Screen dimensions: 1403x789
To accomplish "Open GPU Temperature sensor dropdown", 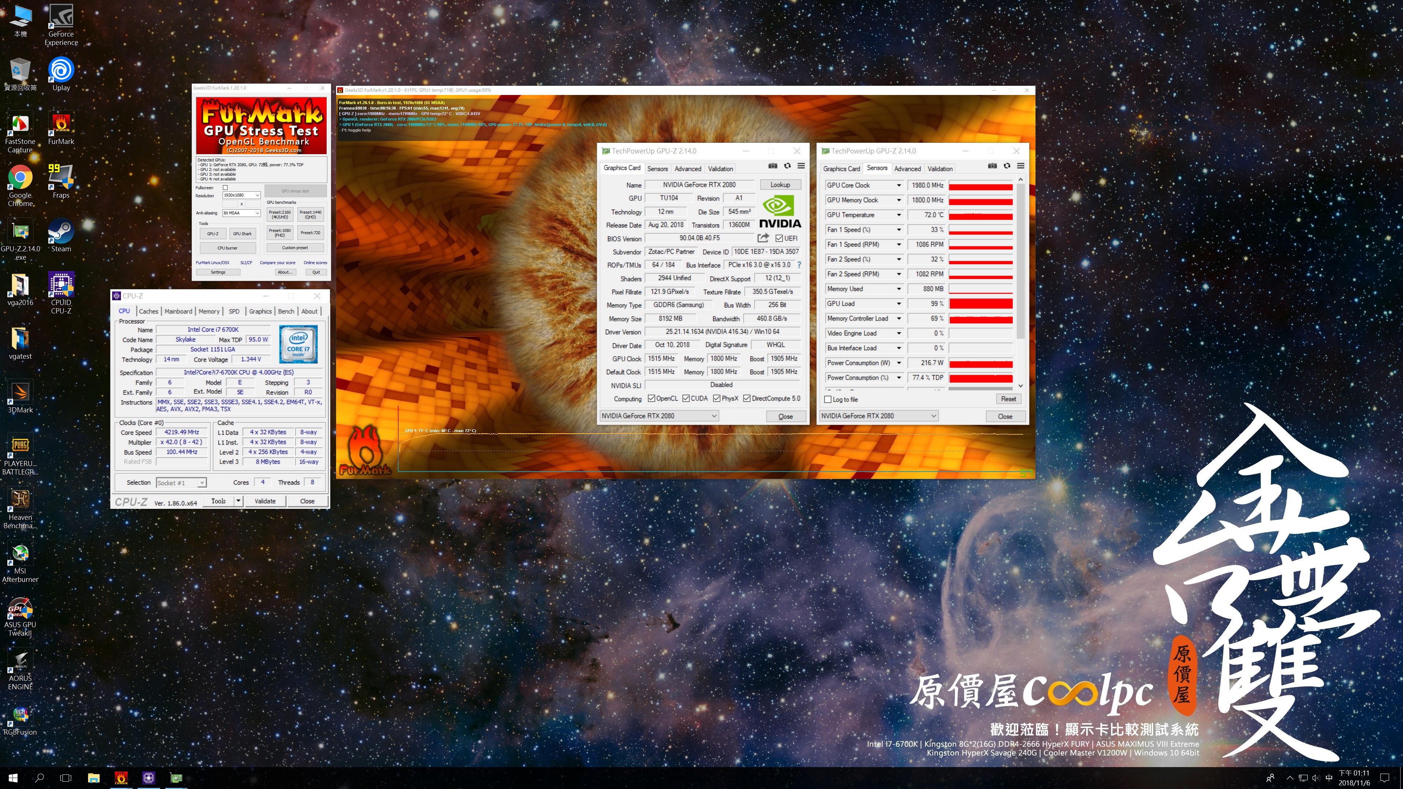I will [899, 215].
